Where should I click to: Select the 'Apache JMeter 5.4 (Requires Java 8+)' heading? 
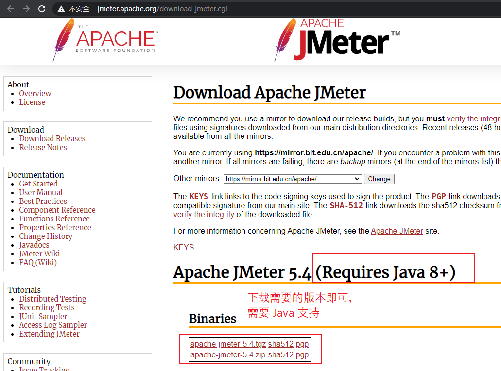pyautogui.click(x=314, y=272)
